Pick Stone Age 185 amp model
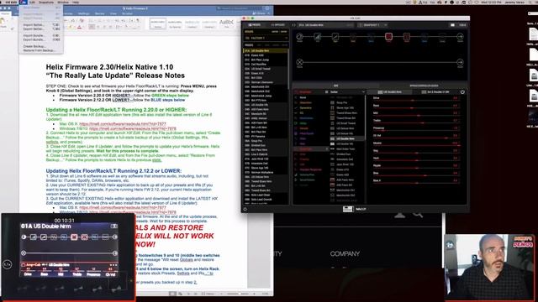538x302 pixels. click(346, 108)
